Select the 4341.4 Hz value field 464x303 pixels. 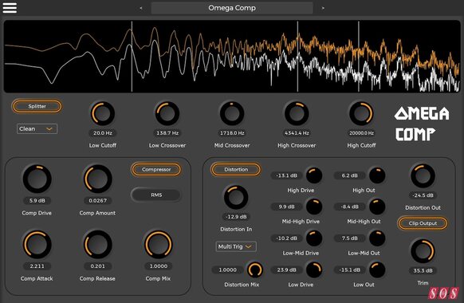[x=297, y=133]
